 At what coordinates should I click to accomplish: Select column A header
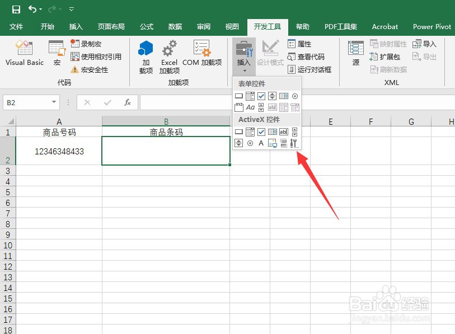pyautogui.click(x=59, y=121)
